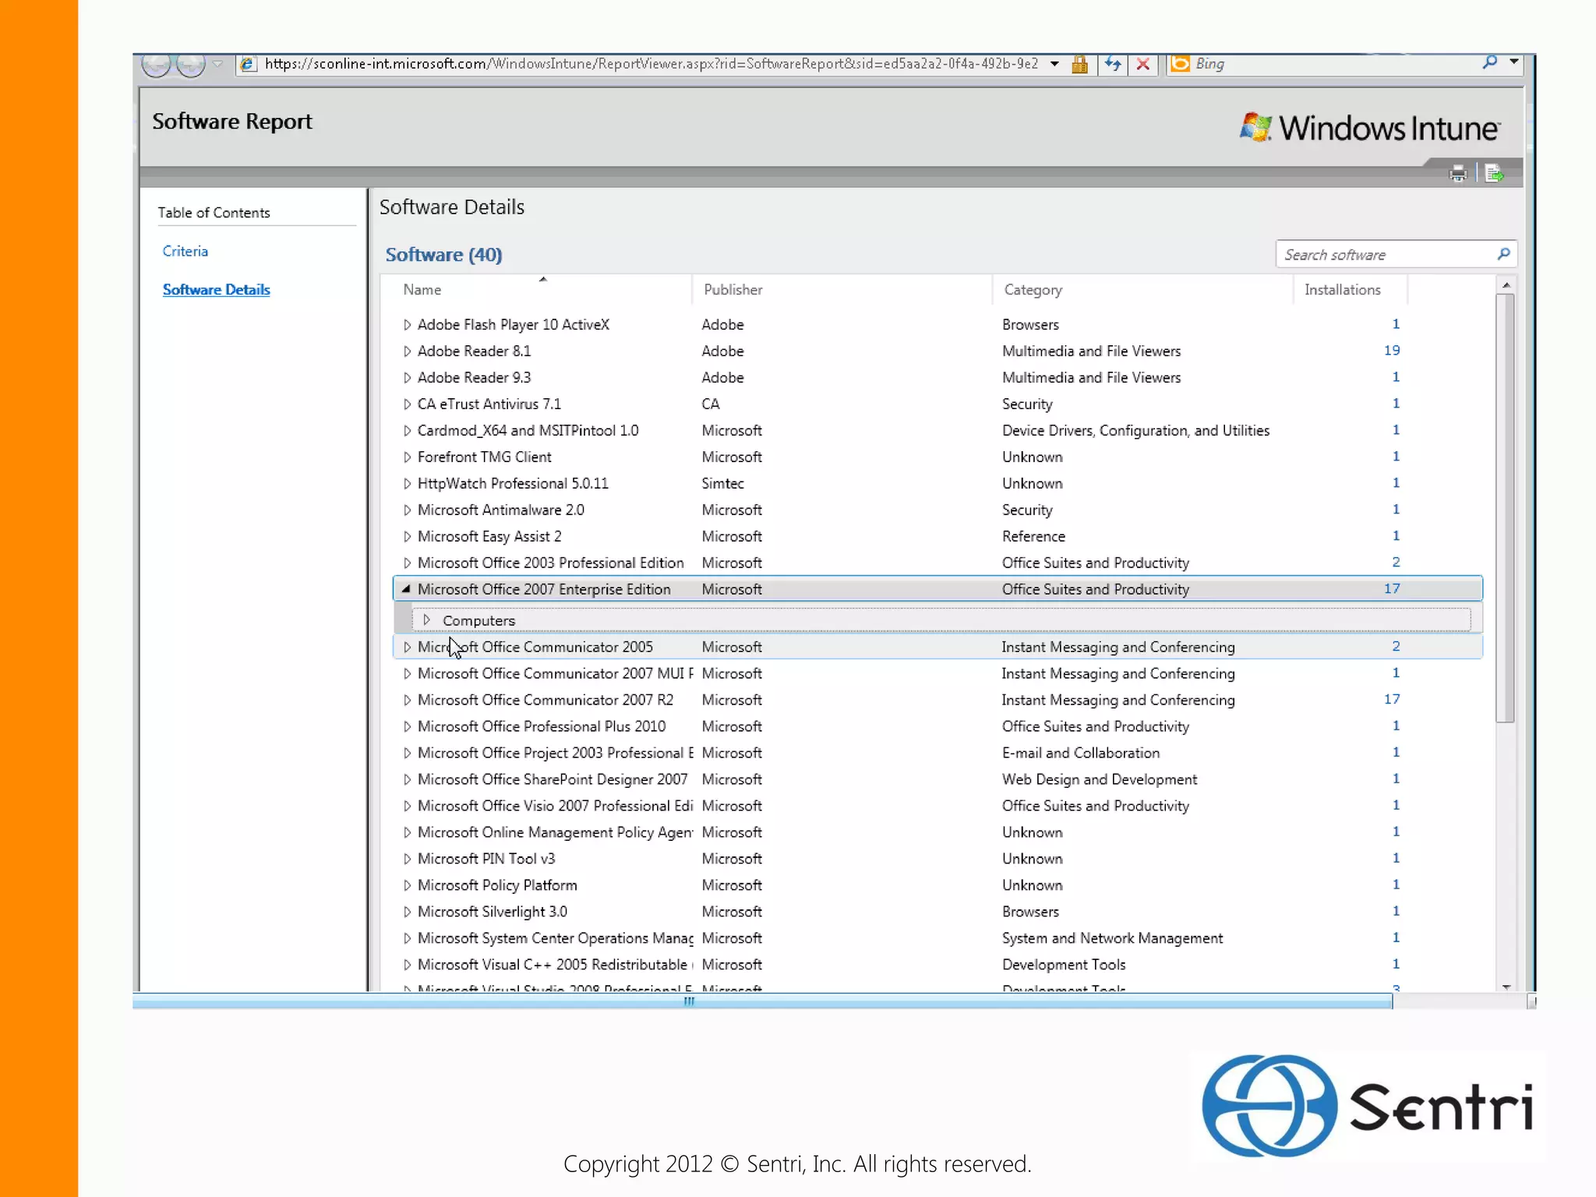The width and height of the screenshot is (1596, 1197).
Task: Click the browser refresh icon
Action: click(x=1113, y=64)
